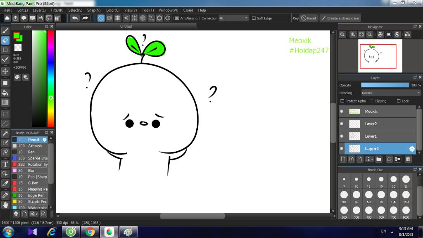This screenshot has width=423, height=238.
Task: Click the rainbow hue slider bar
Action: [51, 79]
